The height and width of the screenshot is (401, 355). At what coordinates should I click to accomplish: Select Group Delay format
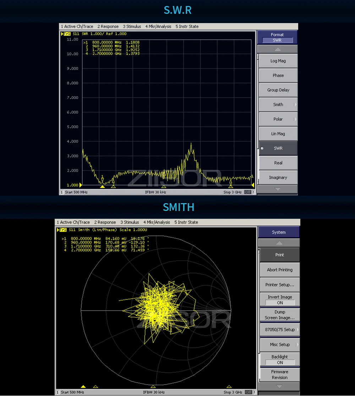278,90
